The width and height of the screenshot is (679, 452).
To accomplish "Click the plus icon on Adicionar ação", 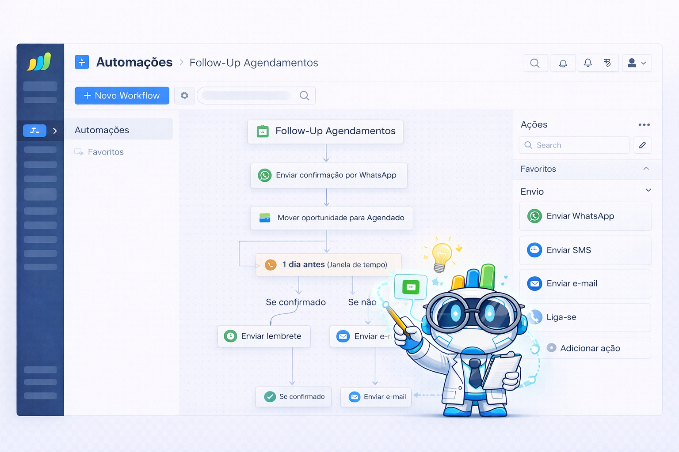I will [x=552, y=348].
